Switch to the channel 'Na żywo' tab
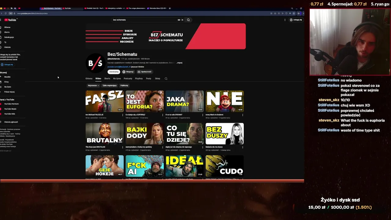 tap(117, 79)
